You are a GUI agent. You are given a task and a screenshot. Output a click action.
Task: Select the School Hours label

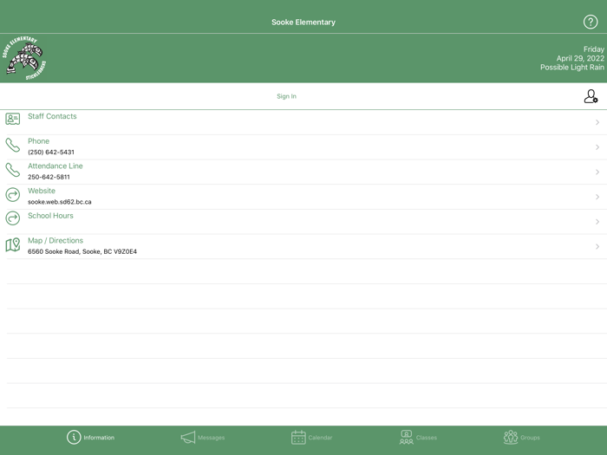(x=50, y=216)
